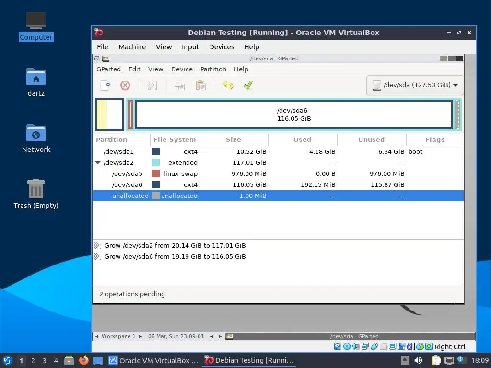The height and width of the screenshot is (368, 491).
Task: Open the VirtualBox Input menu
Action: click(190, 47)
